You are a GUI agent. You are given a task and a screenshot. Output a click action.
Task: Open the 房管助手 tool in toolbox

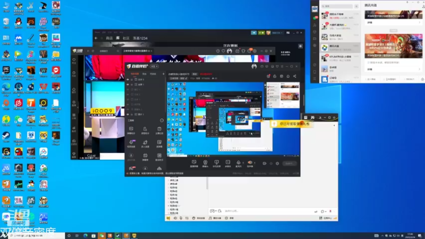145,130
